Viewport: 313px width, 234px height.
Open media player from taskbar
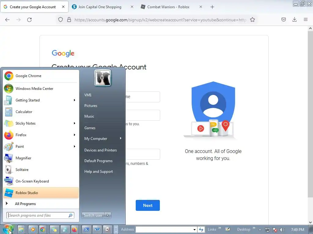tap(33, 230)
